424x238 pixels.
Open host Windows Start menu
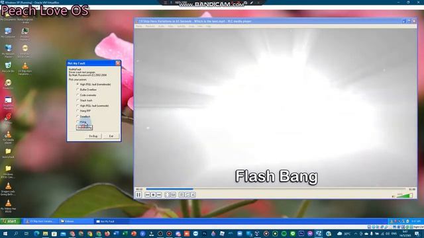[x=5, y=233]
